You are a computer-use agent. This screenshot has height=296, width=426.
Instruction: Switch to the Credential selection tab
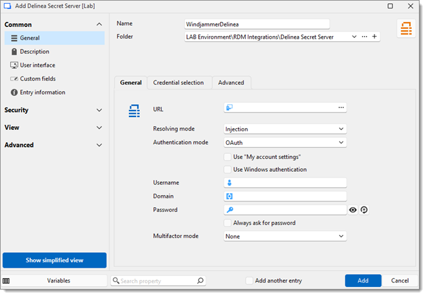tap(179, 82)
